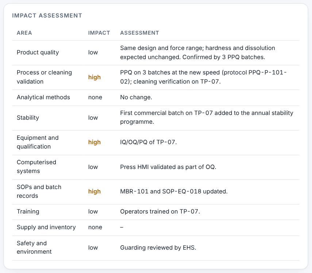Select SOPs and batch records area cell
This screenshot has width=312, height=273.
pos(39,191)
